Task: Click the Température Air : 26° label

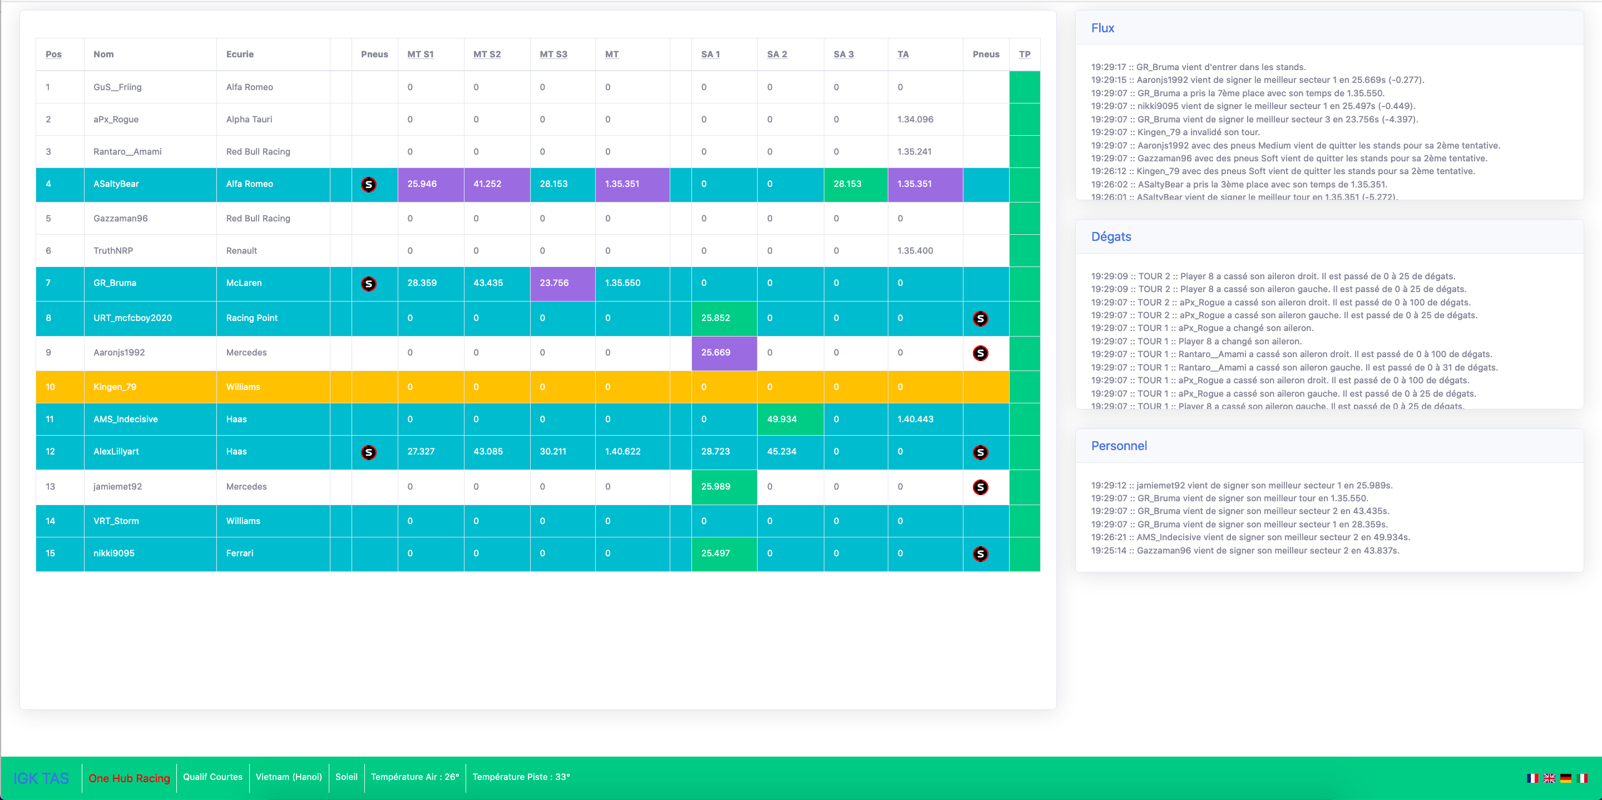Action: 415,777
